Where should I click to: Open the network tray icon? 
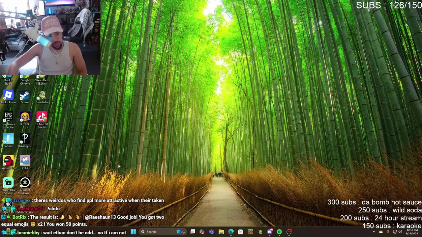pyautogui.click(x=395, y=232)
